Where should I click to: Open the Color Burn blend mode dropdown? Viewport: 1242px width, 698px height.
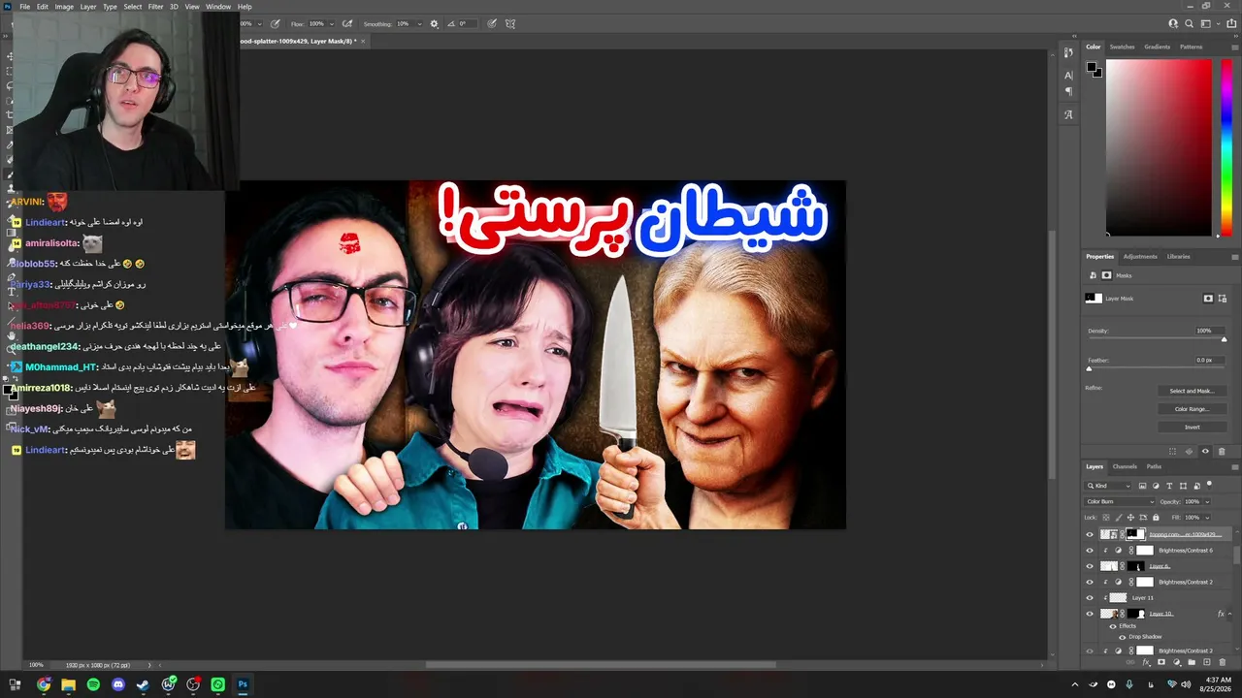tap(1120, 502)
